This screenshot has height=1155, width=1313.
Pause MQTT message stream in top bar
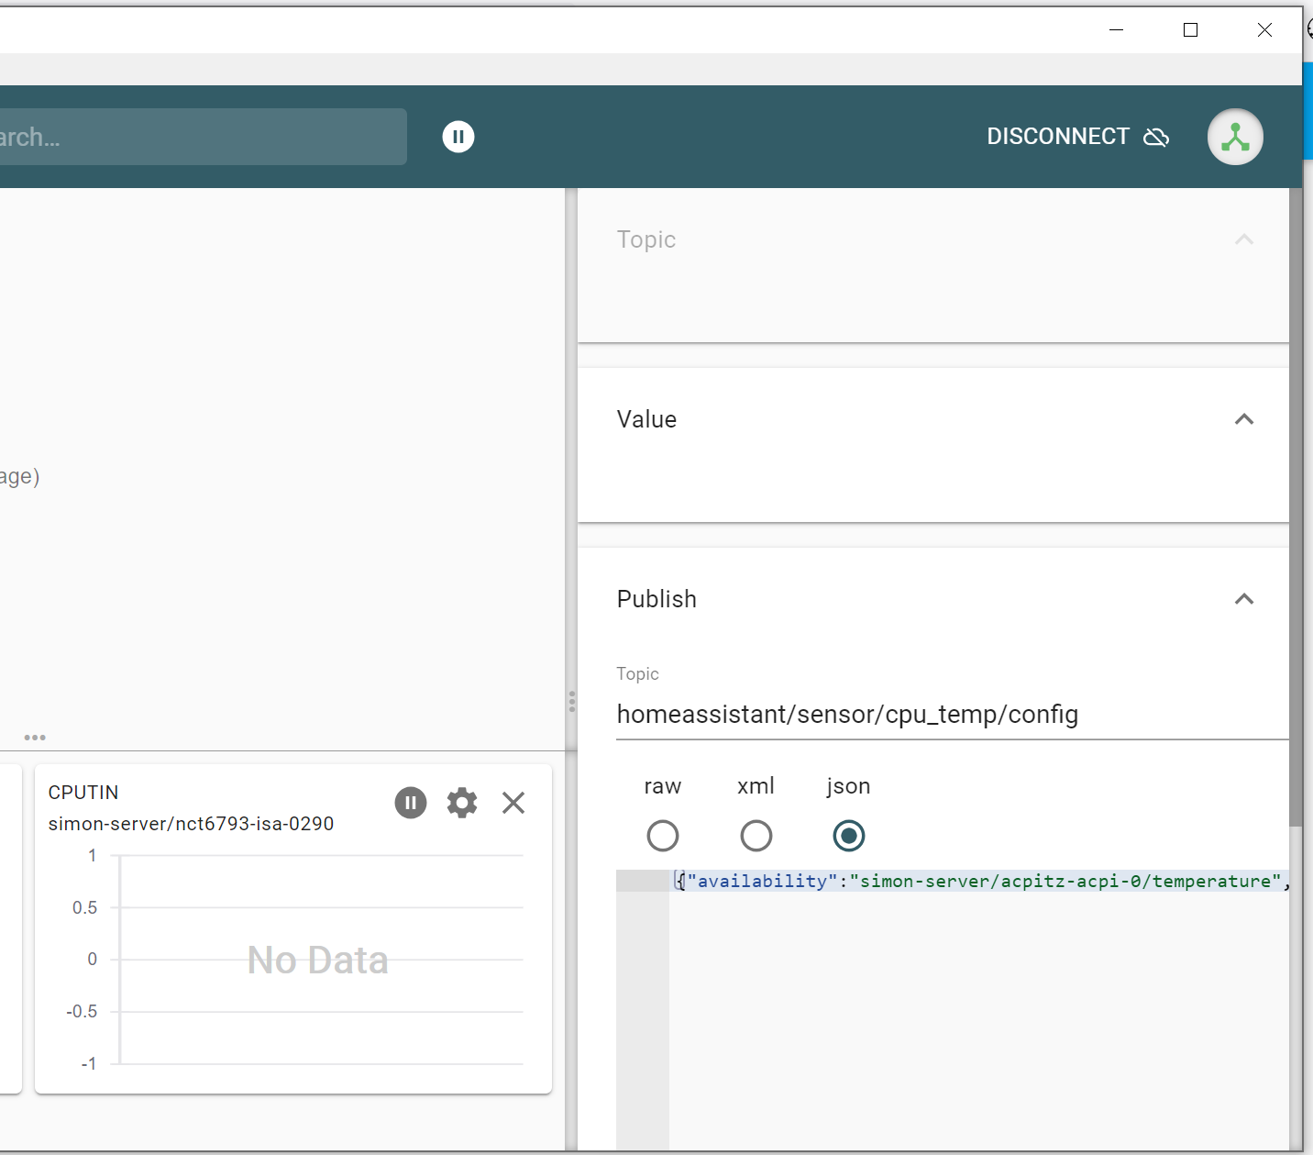click(458, 136)
